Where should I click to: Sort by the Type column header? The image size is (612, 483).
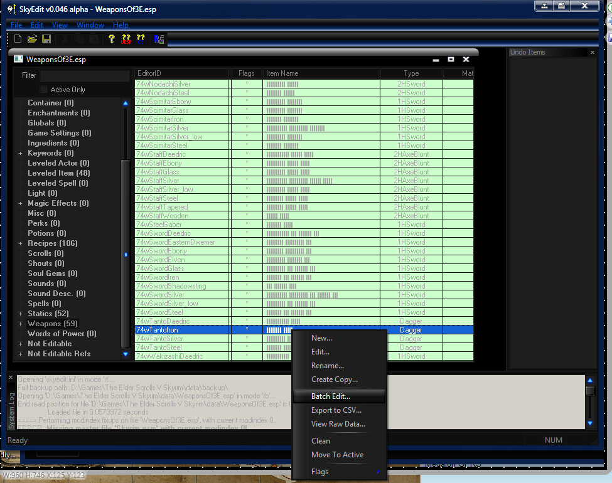(x=411, y=73)
